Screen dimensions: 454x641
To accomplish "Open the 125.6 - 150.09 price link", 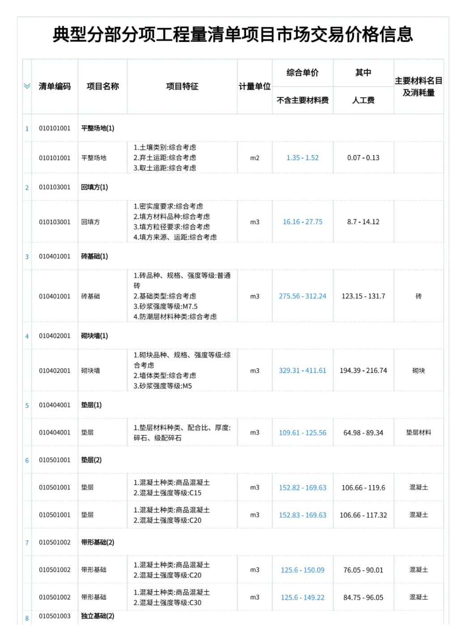I will (x=302, y=570).
